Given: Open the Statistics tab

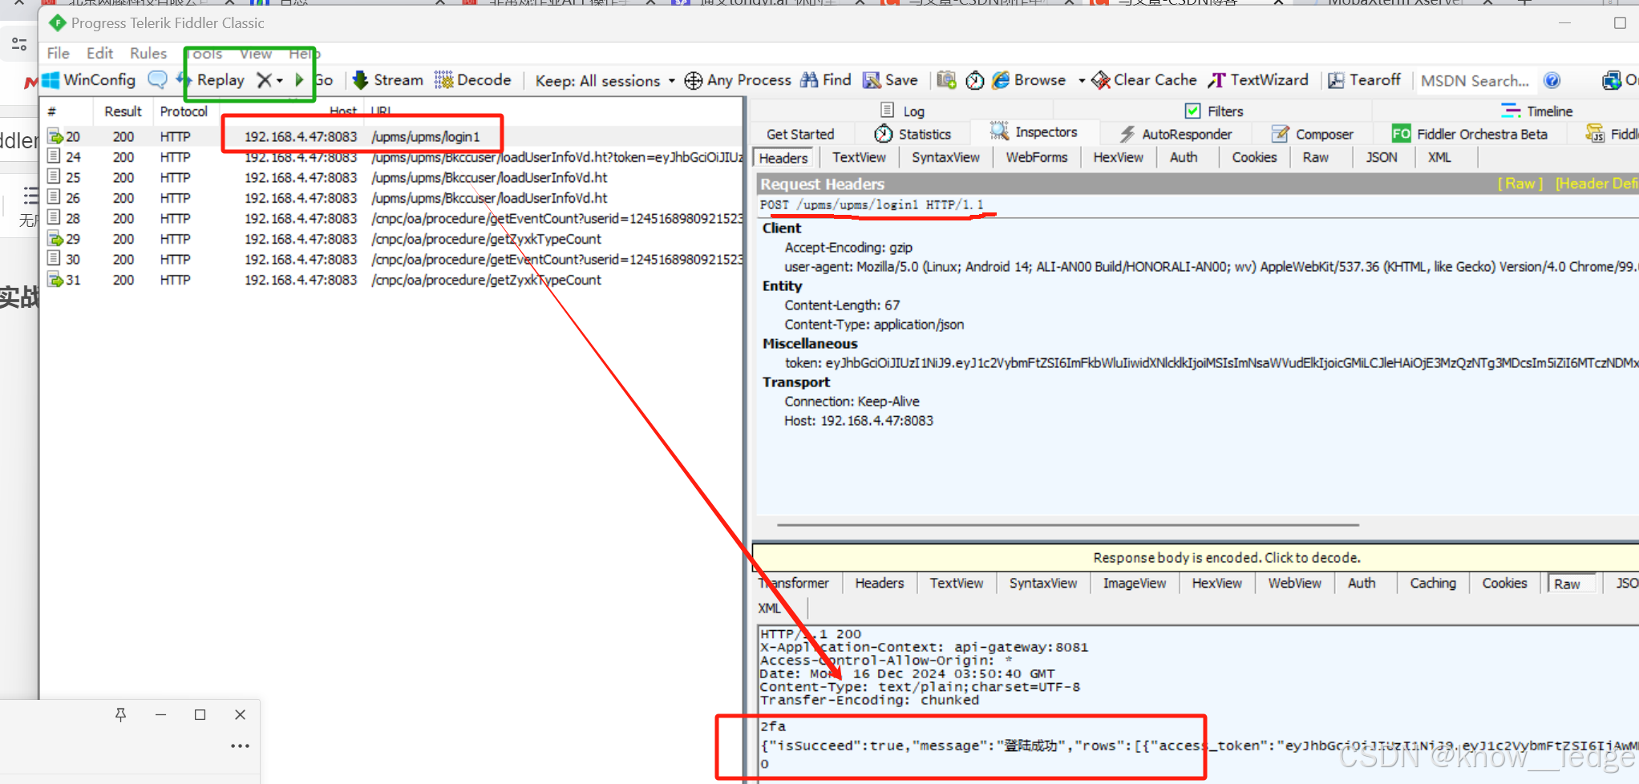Looking at the screenshot, I should point(913,134).
